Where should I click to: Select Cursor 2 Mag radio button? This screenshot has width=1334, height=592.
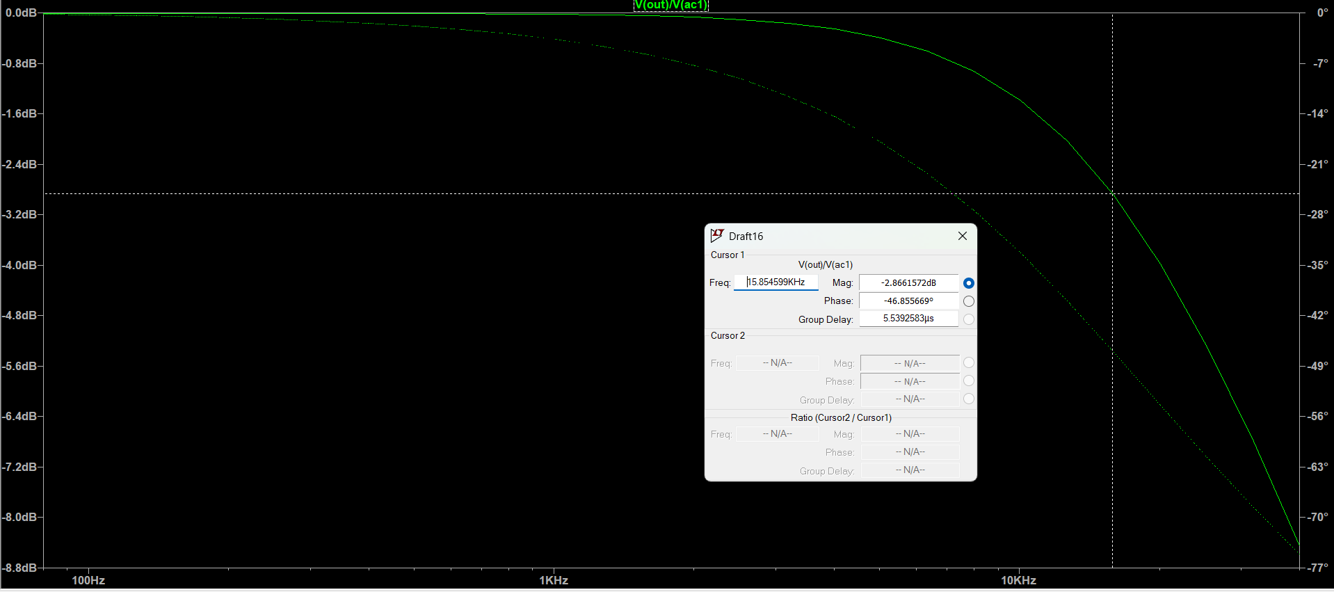(968, 363)
